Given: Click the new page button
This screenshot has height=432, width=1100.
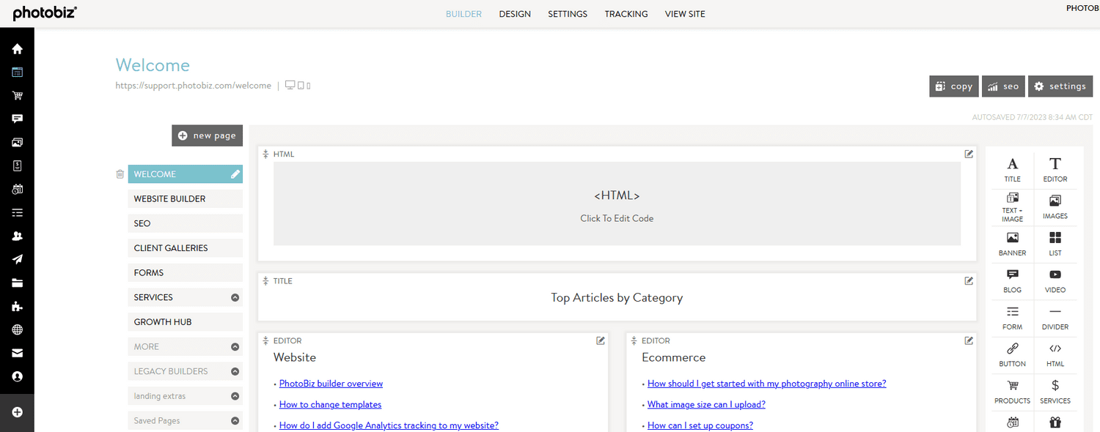Looking at the screenshot, I should [207, 135].
